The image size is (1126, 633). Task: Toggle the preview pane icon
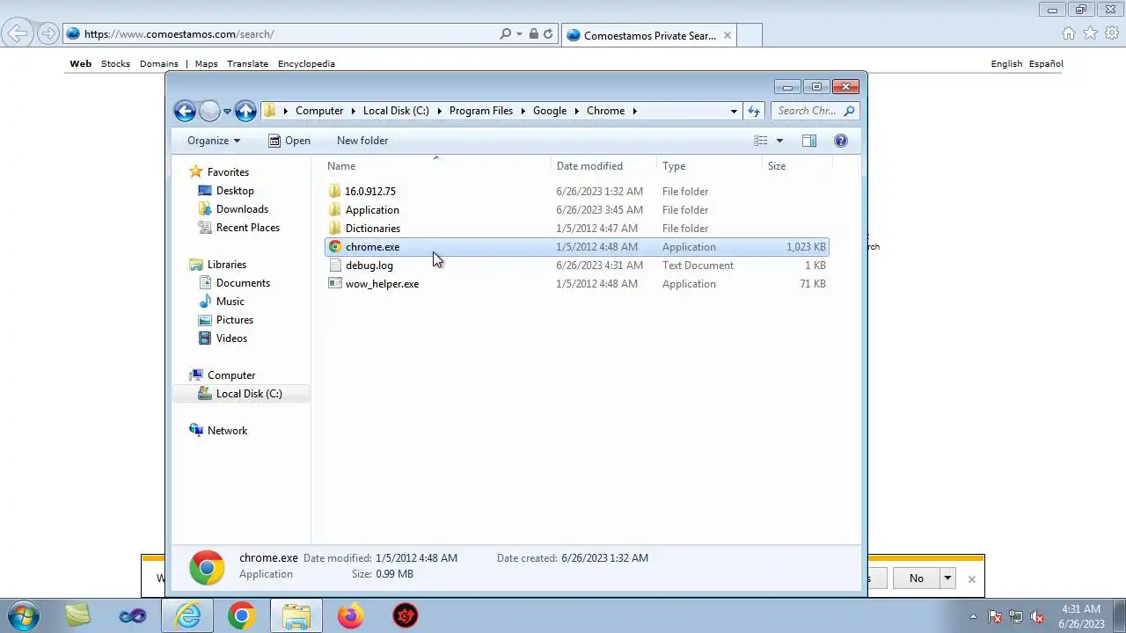click(809, 141)
